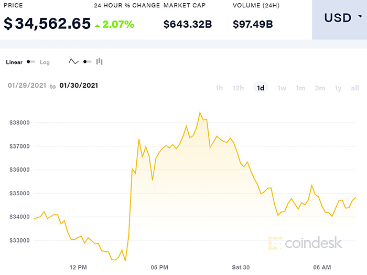
Task: Switch to the 1w time range
Action: point(282,88)
